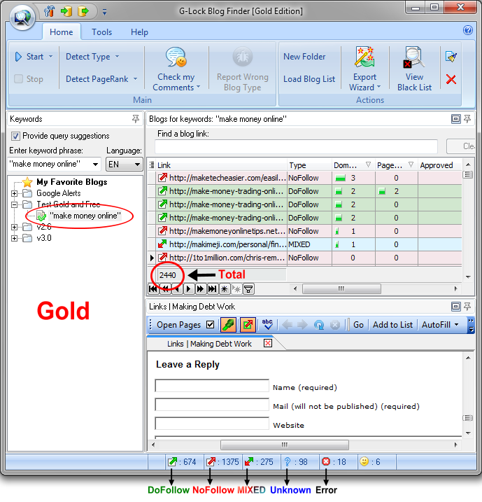The image size is (482, 502).
Task: Click the NoFollow count 1375 status icon
Action: coord(211,461)
